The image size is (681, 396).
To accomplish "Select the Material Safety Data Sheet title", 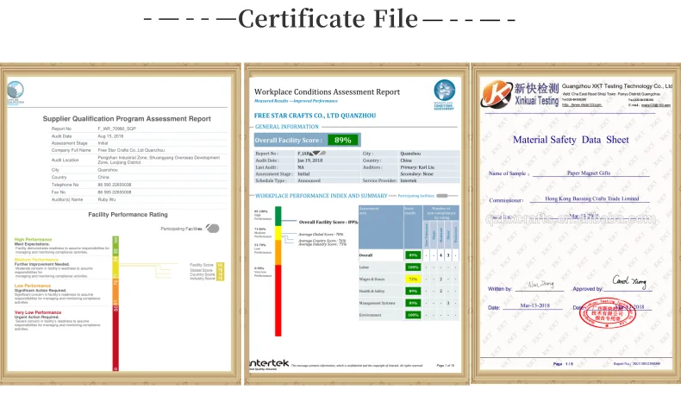I will point(571,140).
